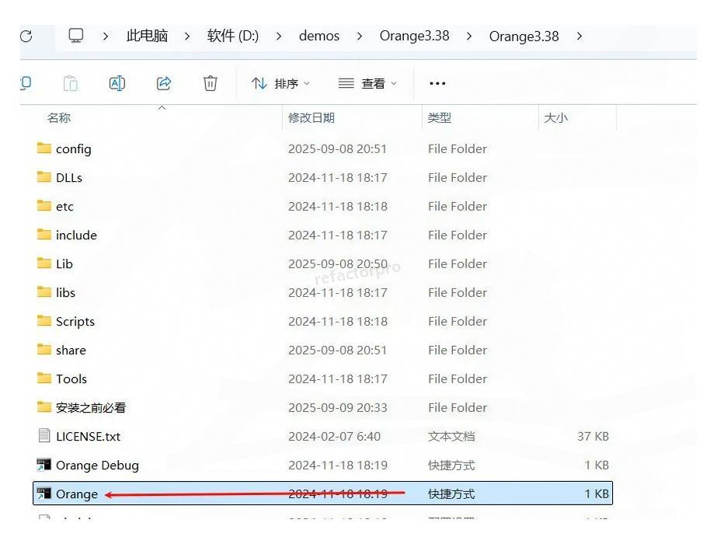
Task: Click the Paste icon in the toolbar
Action: click(70, 83)
